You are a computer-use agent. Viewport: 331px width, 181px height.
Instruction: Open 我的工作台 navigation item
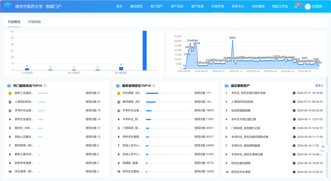pos(280,6)
